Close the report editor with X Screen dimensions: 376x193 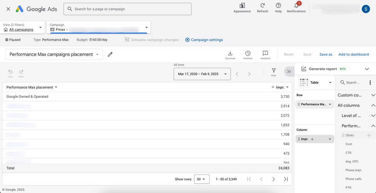(8, 9)
